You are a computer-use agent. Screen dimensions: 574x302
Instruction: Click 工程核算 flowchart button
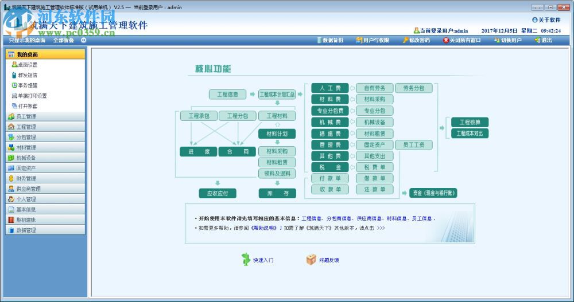(470, 122)
